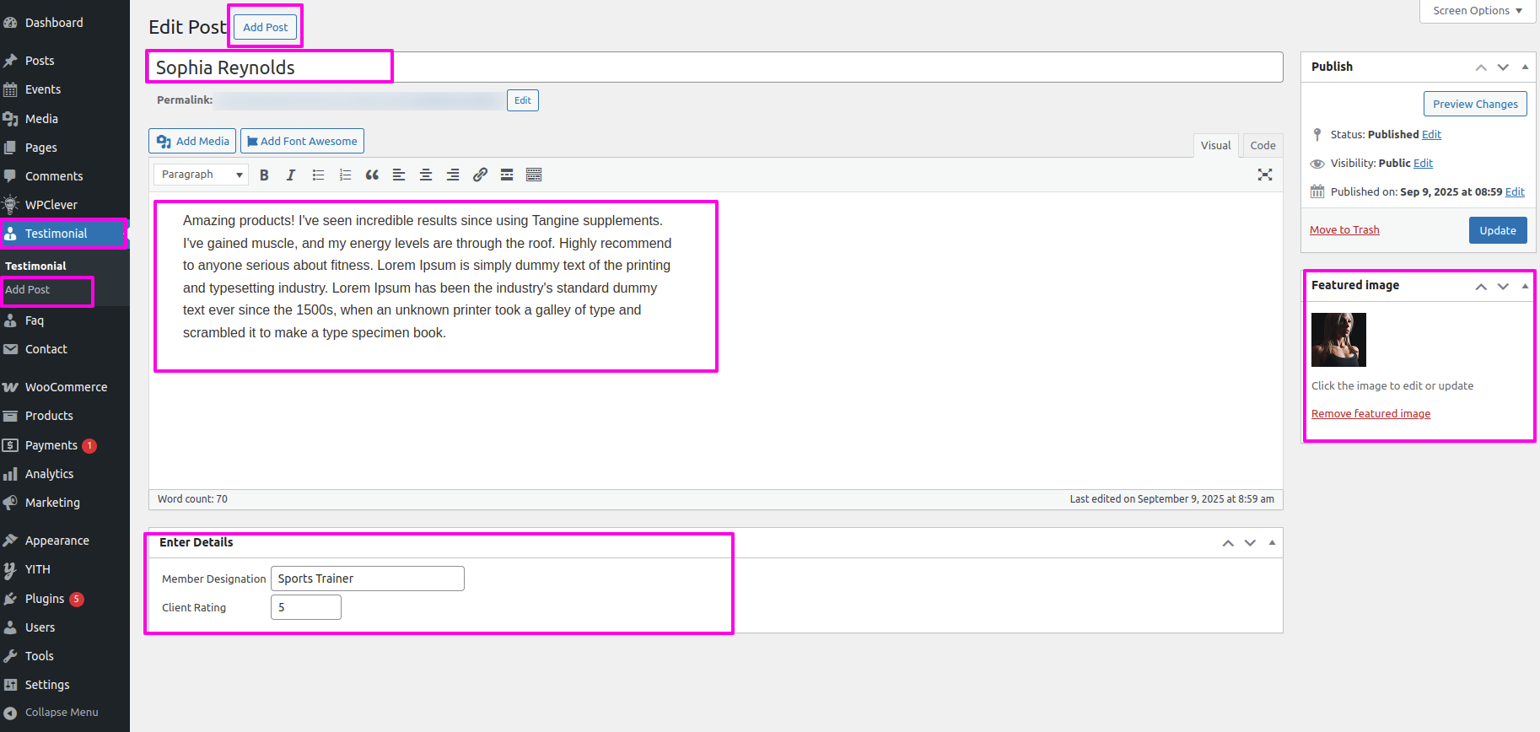Apply italic formatting in editor toolbar
Image resolution: width=1540 pixels, height=732 pixels.
coord(291,175)
